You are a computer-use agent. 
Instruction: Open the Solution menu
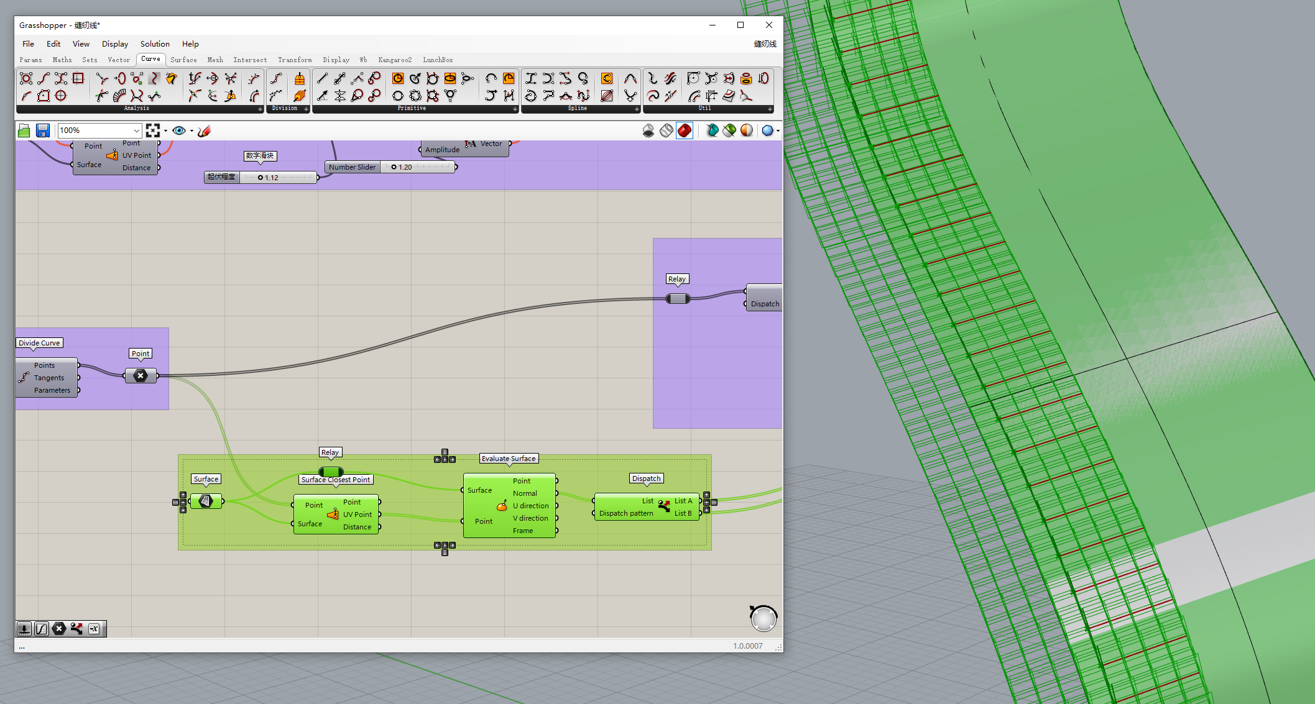tap(155, 43)
